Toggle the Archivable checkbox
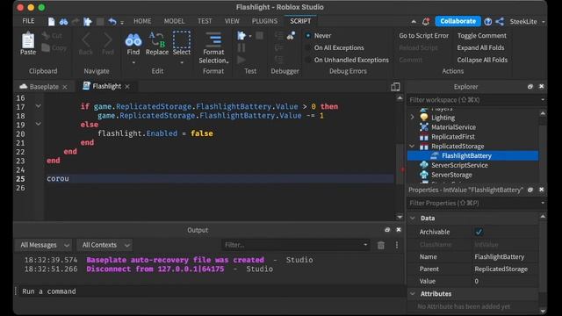Screen dimensions: 562x316 click(x=479, y=232)
